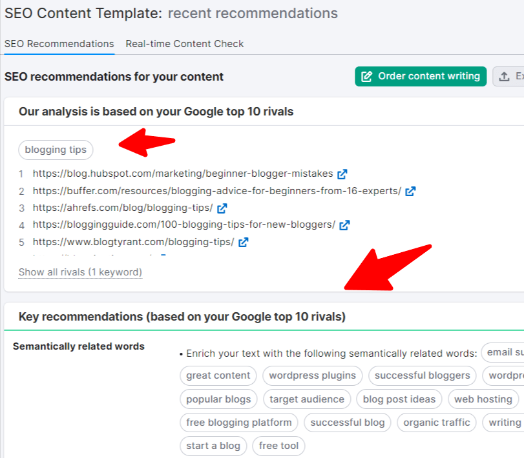Select the wordpress plugins keyword chip
The width and height of the screenshot is (524, 458).
[312, 375]
